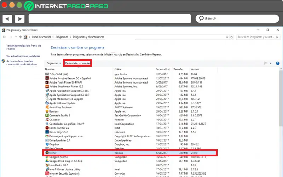Select the Dropbox icon in the list
Viewport: 283px width, 177px height.
pos(47,144)
